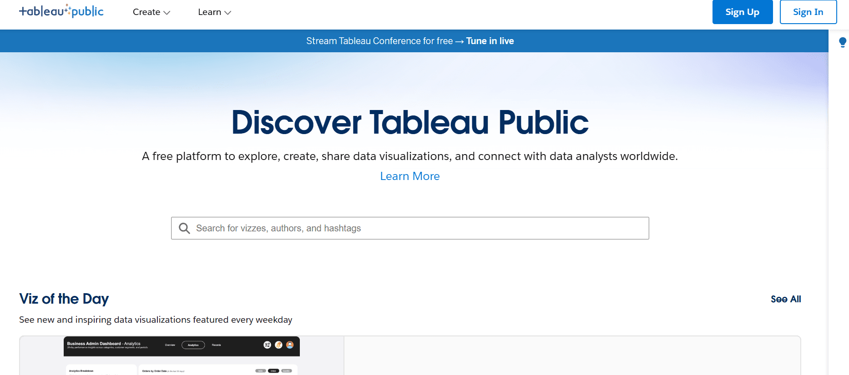
Task: Follow the Learn More link
Action: pos(410,176)
